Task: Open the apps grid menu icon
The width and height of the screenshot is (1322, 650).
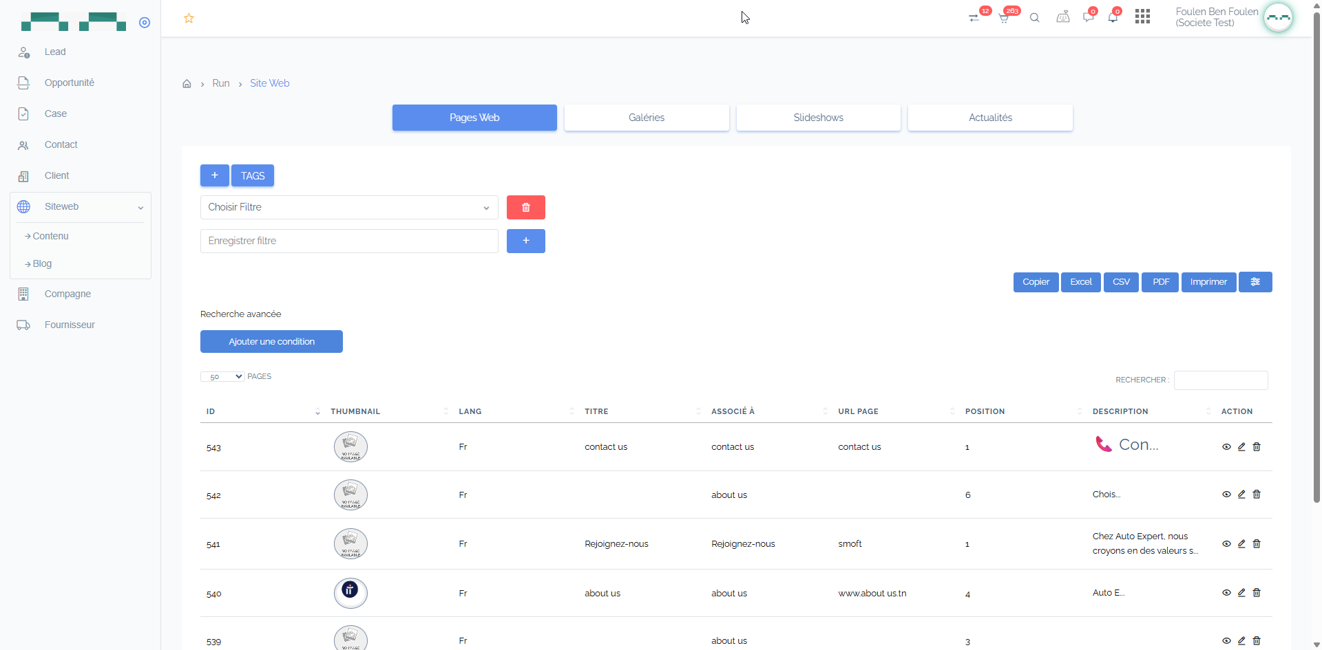Action: tap(1142, 17)
